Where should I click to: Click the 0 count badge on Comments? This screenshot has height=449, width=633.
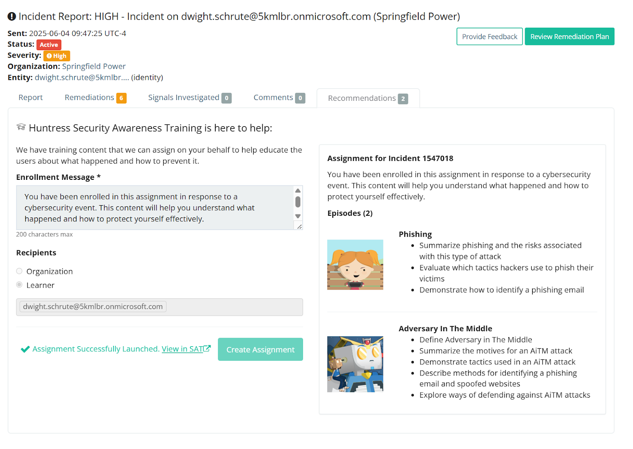[x=300, y=98]
